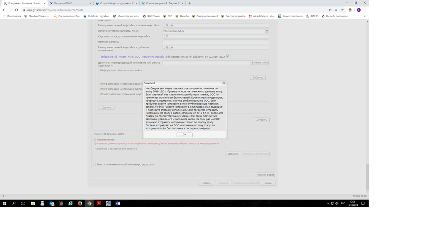Click the Удалить button
The width and height of the screenshot is (438, 246).
click(x=106, y=107)
